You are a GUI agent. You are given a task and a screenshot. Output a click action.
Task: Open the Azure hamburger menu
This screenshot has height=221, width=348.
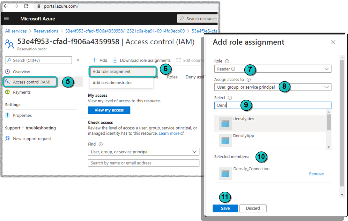[6, 18]
